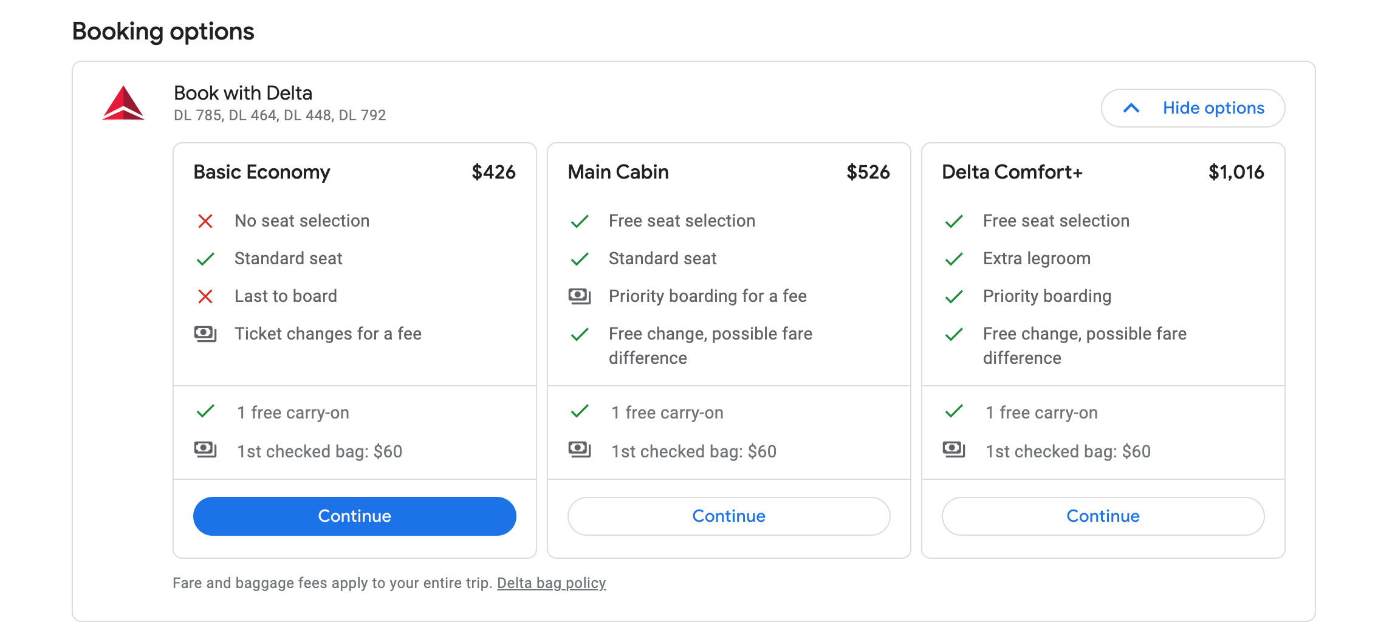Click the red X beside No seat selection

205,221
